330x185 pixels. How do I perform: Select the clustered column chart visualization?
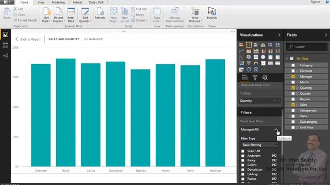(263, 45)
